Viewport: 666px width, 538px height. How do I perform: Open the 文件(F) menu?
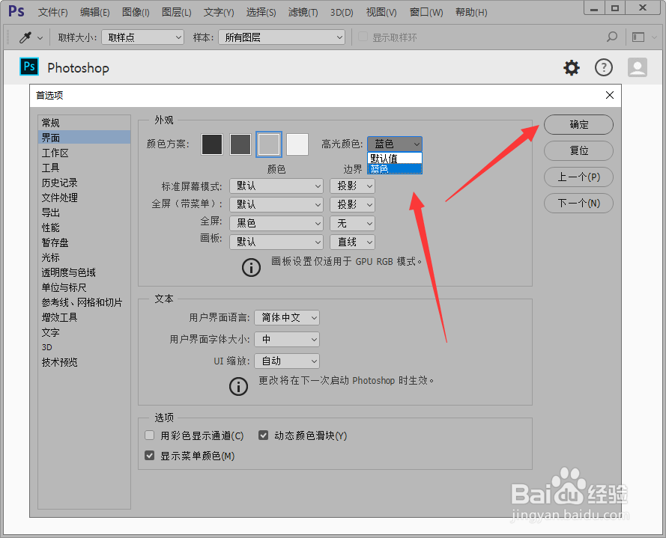point(52,12)
